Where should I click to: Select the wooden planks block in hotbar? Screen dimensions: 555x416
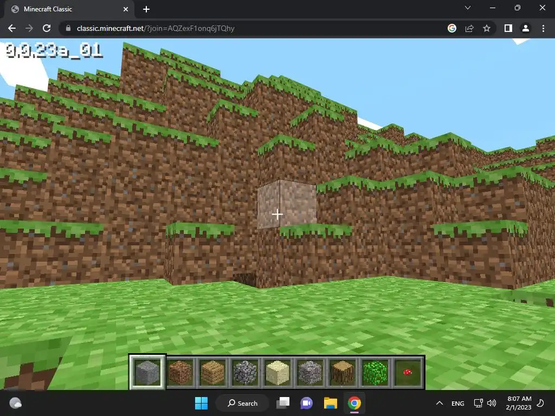[x=212, y=372]
